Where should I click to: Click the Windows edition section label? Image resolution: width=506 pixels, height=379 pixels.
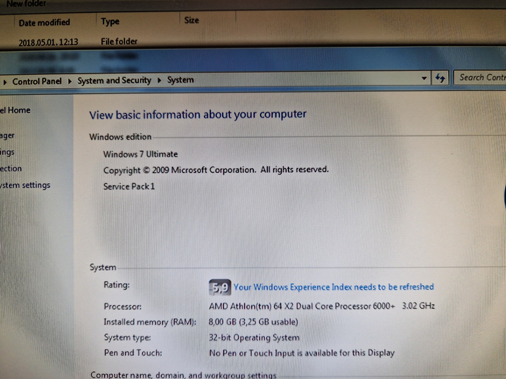point(120,137)
